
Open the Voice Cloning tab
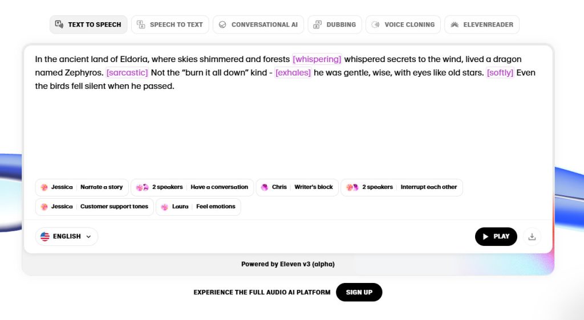pyautogui.click(x=409, y=24)
